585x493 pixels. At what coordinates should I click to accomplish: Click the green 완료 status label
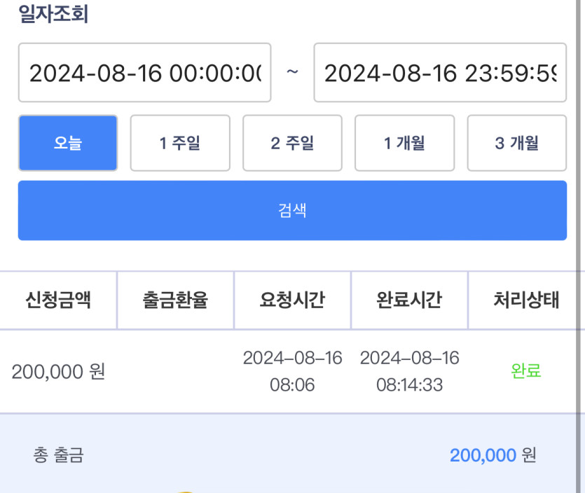tap(526, 370)
